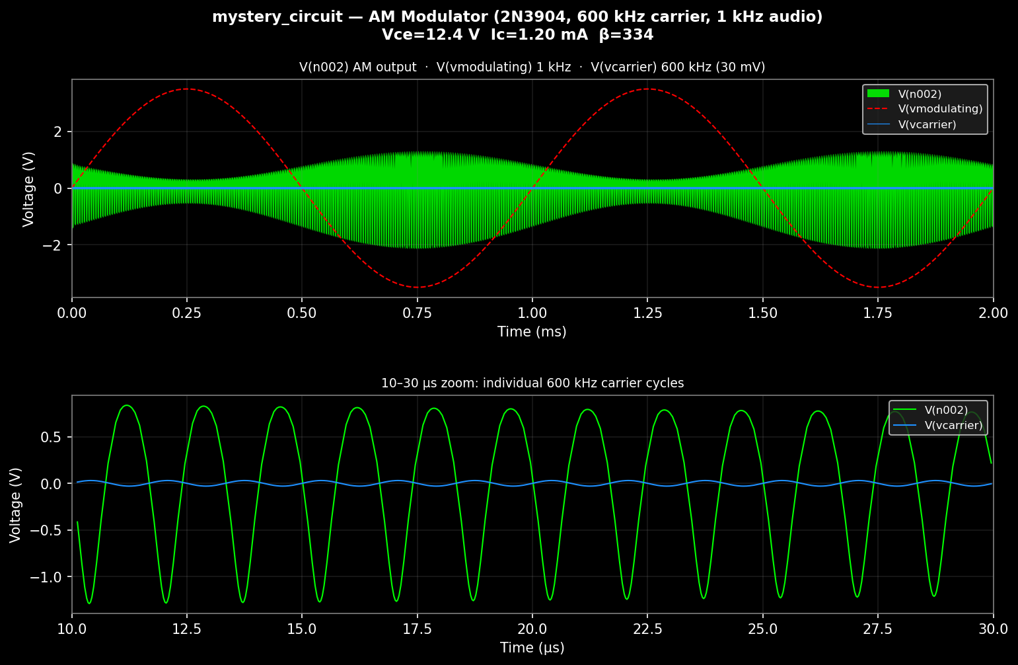This screenshot has width=1018, height=665.
Task: Click the 12.5 tick on the bottom time axis
Action: [x=187, y=629]
